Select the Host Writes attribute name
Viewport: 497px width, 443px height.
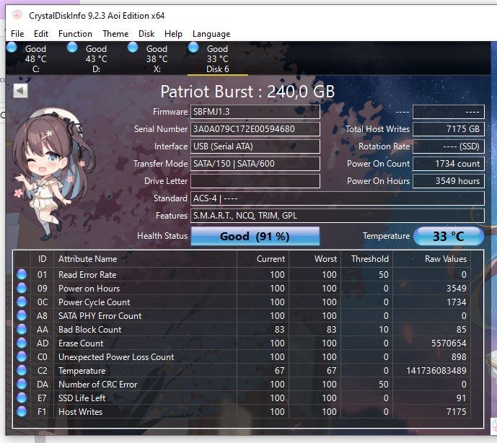pos(81,411)
